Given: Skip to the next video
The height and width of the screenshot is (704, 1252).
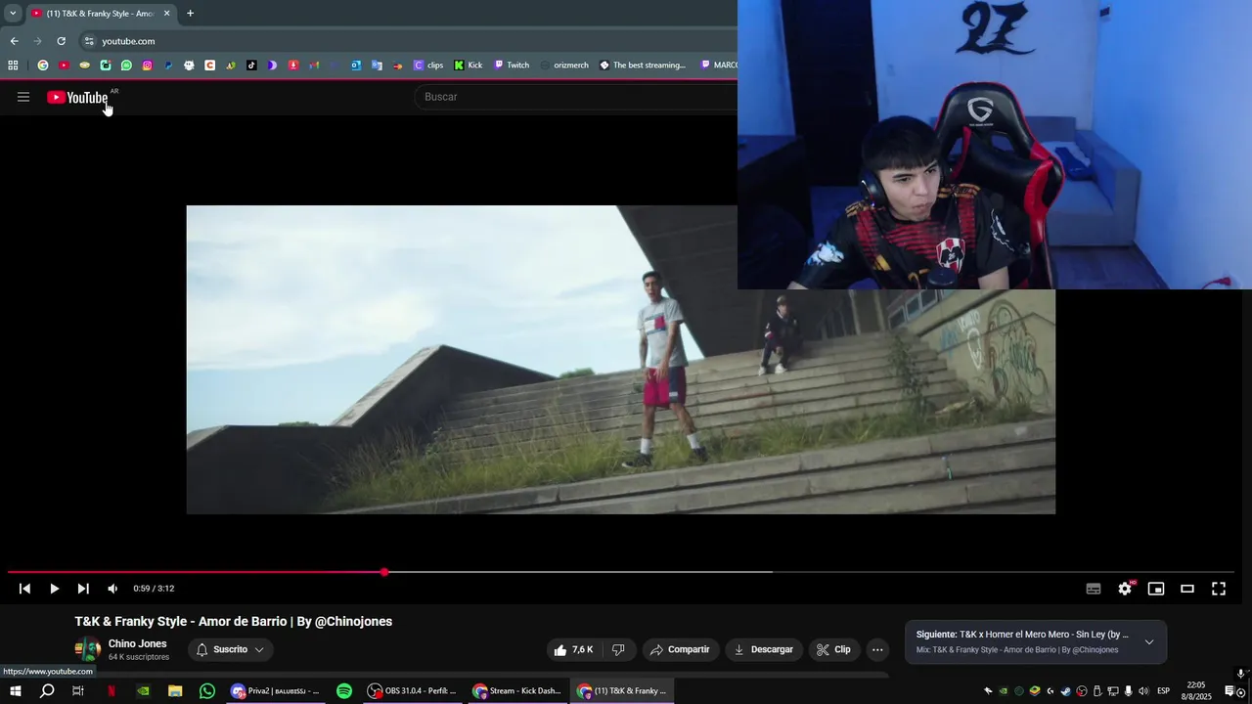Looking at the screenshot, I should 83,589.
